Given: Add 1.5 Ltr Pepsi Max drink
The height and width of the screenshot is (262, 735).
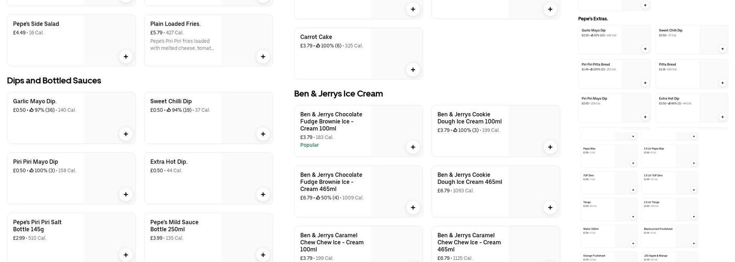Looking at the screenshot, I should pyautogui.click(x=694, y=163).
